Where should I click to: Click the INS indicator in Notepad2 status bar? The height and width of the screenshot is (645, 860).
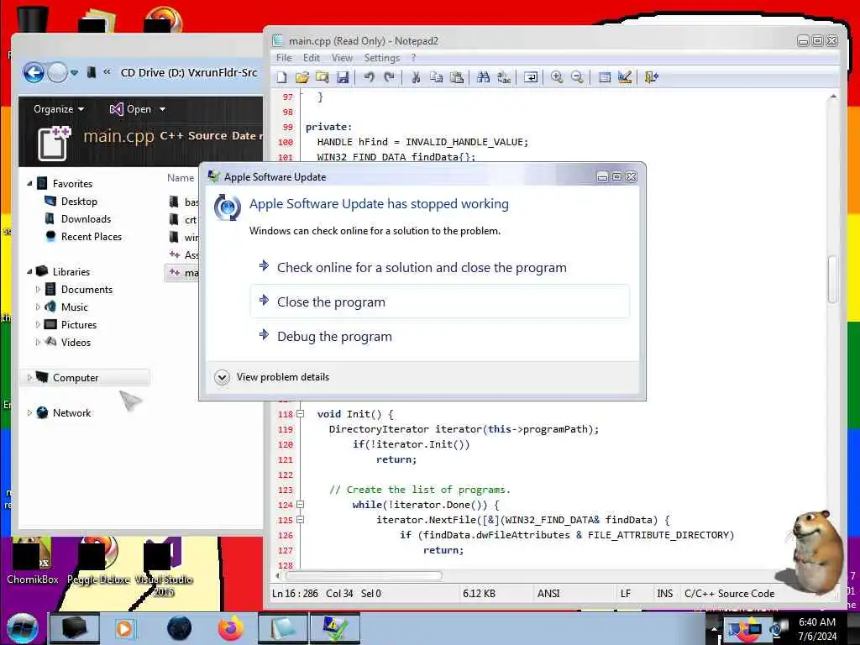pos(665,594)
